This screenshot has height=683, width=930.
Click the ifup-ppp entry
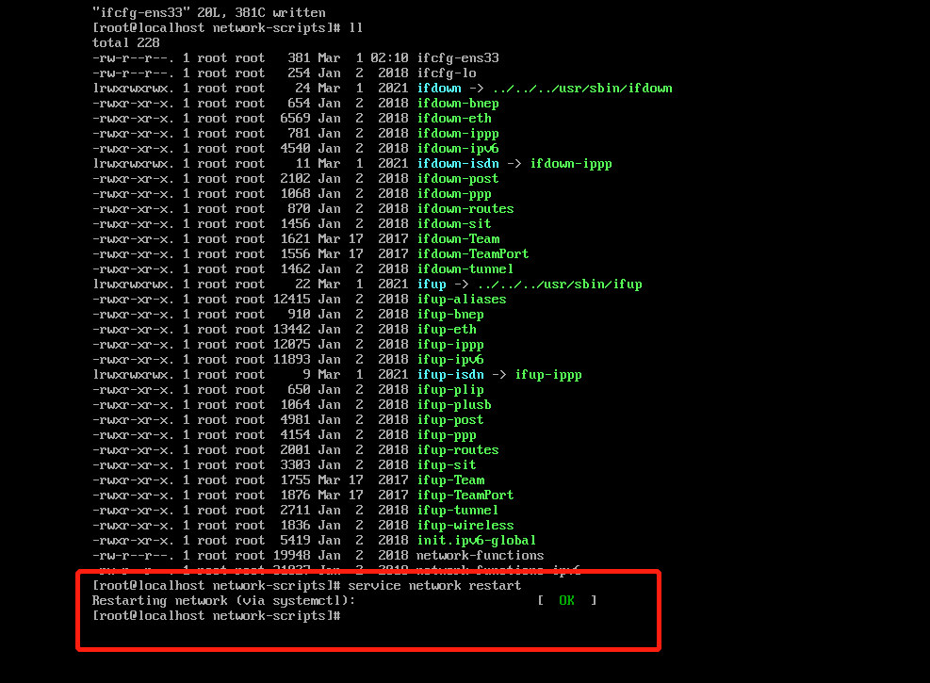tap(447, 434)
